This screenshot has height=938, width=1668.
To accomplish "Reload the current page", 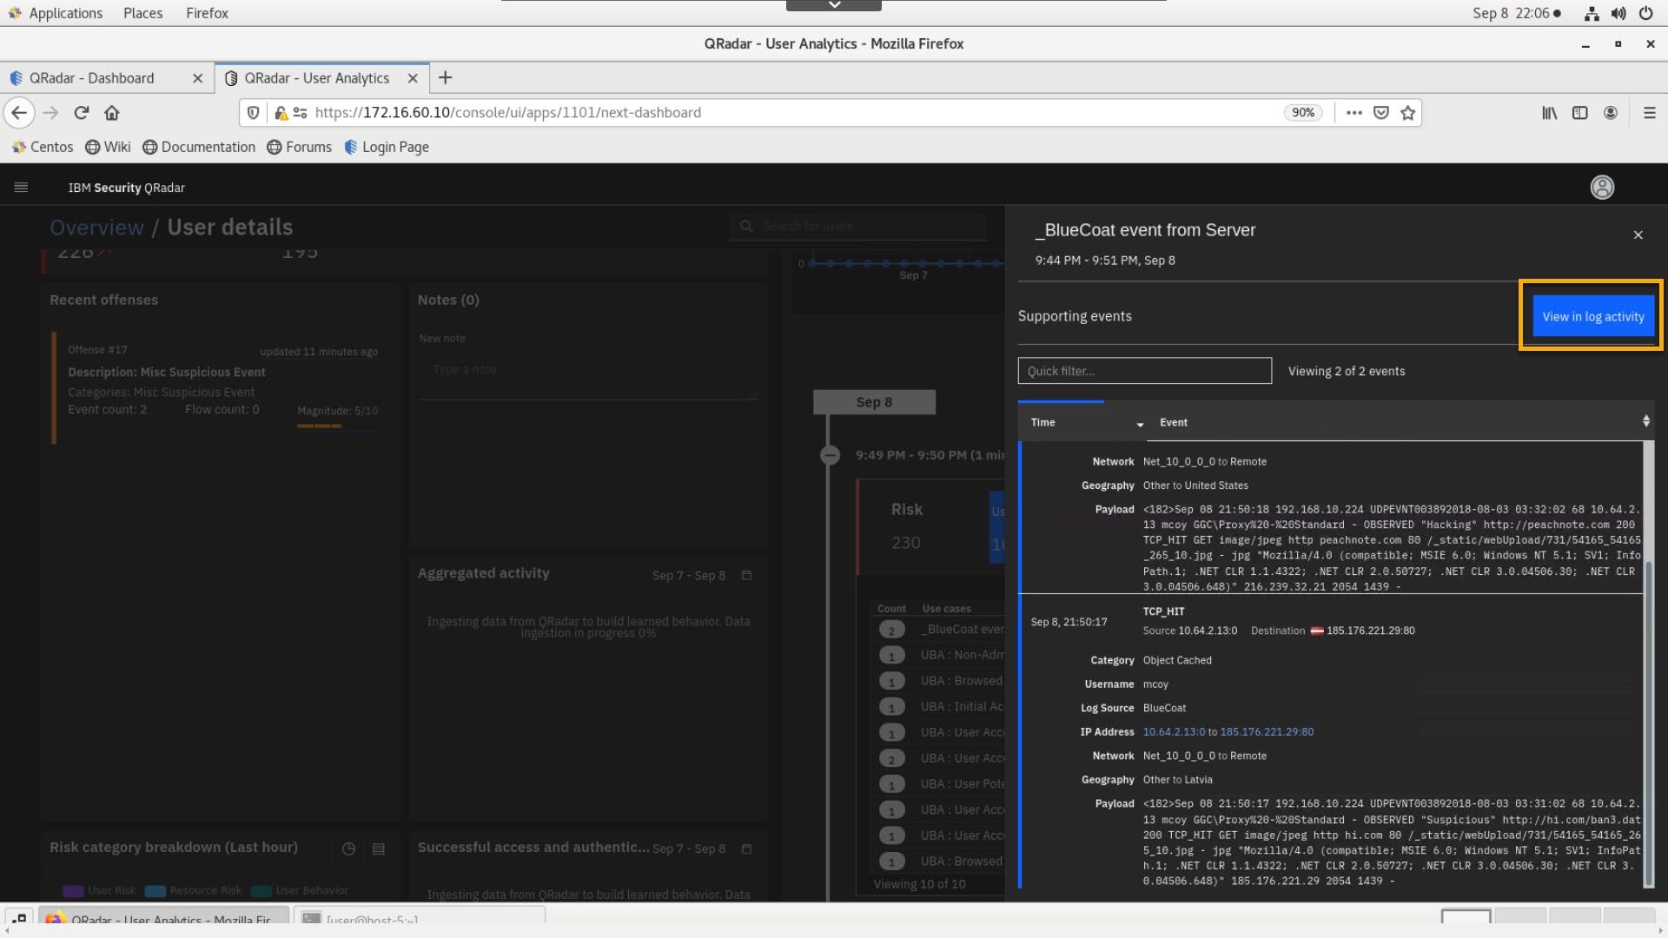I will pos(82,113).
